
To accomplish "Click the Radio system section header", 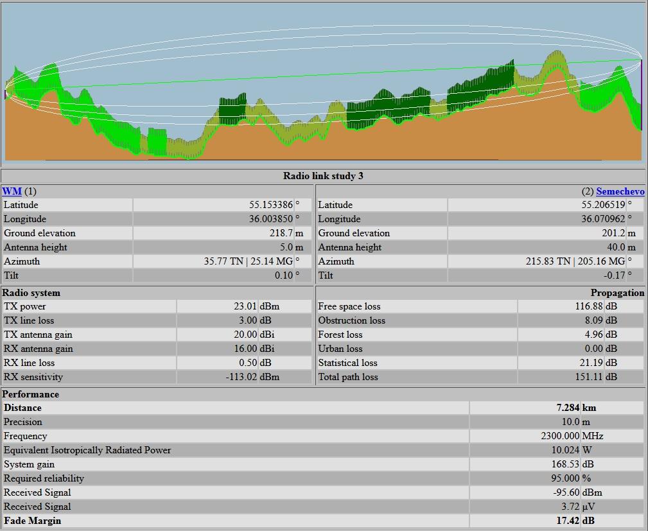I will point(31,293).
